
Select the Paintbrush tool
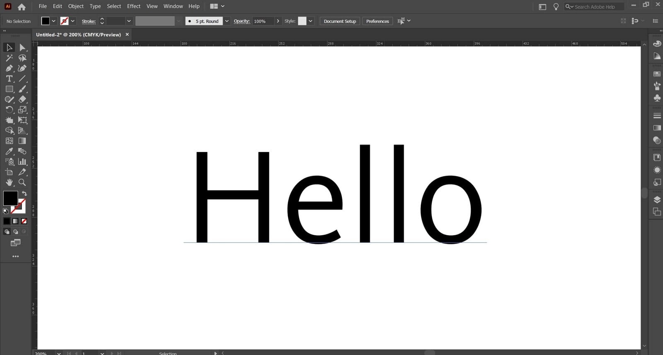[x=22, y=89]
